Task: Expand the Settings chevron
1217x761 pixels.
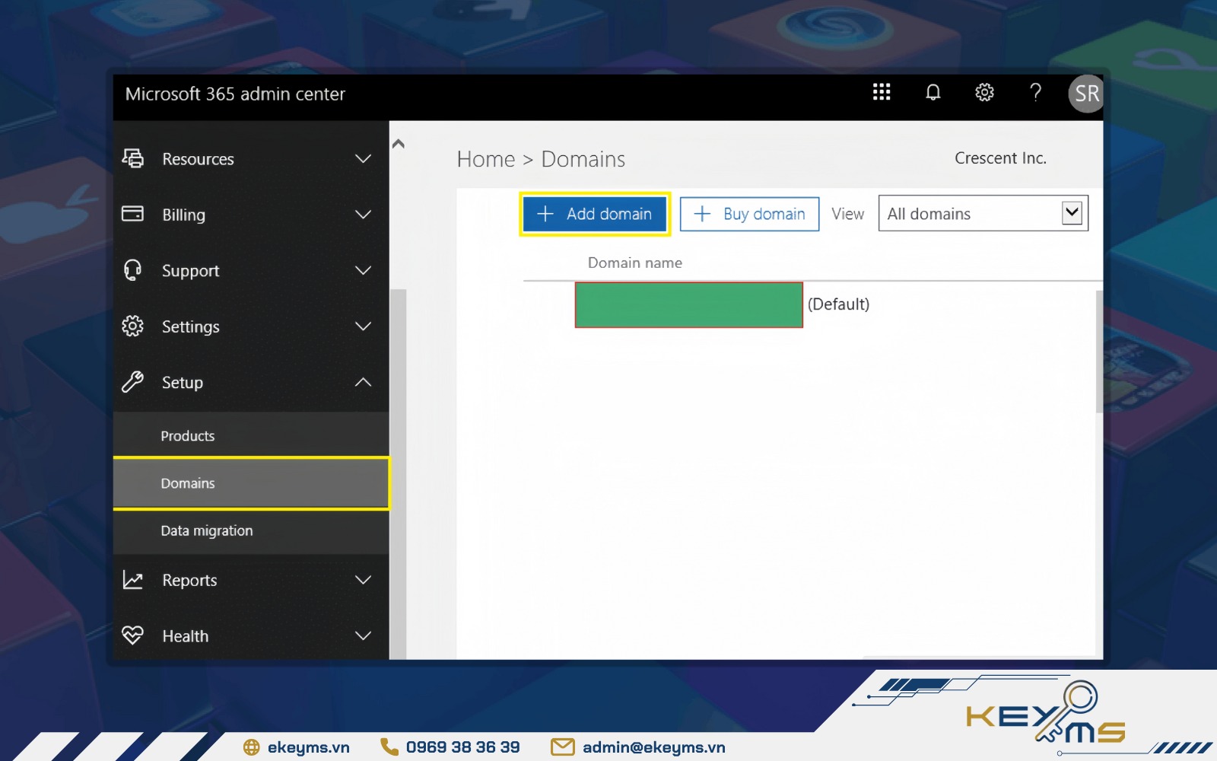Action: click(364, 326)
